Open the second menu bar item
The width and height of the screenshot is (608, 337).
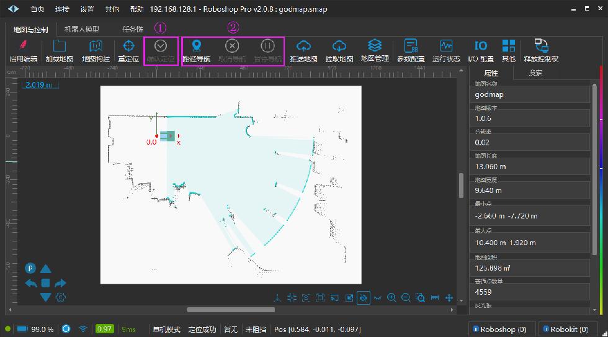tap(62, 9)
